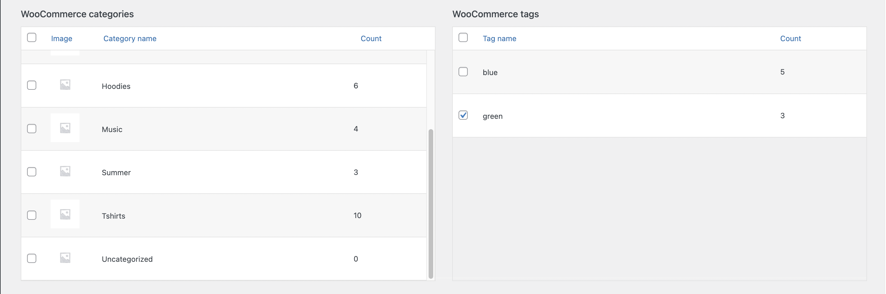Click the blue tag name
Viewport: 886px width, 294px height.
[x=490, y=72]
